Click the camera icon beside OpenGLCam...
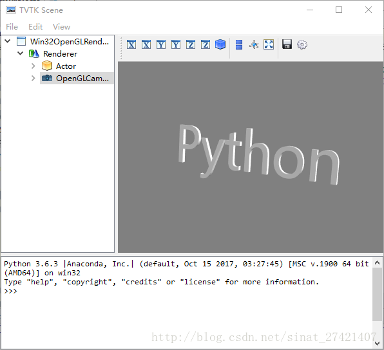 (x=47, y=78)
